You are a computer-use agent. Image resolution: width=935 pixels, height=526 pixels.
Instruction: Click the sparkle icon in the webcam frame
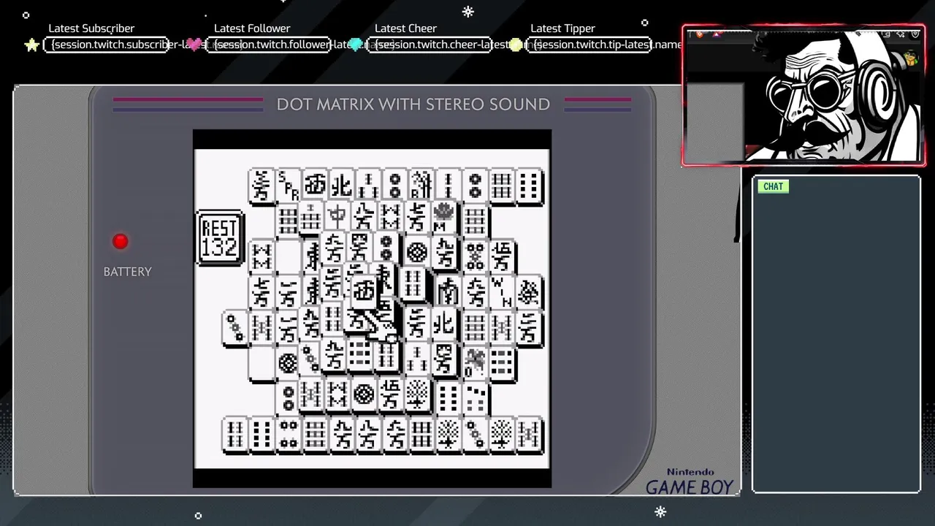pos(900,34)
